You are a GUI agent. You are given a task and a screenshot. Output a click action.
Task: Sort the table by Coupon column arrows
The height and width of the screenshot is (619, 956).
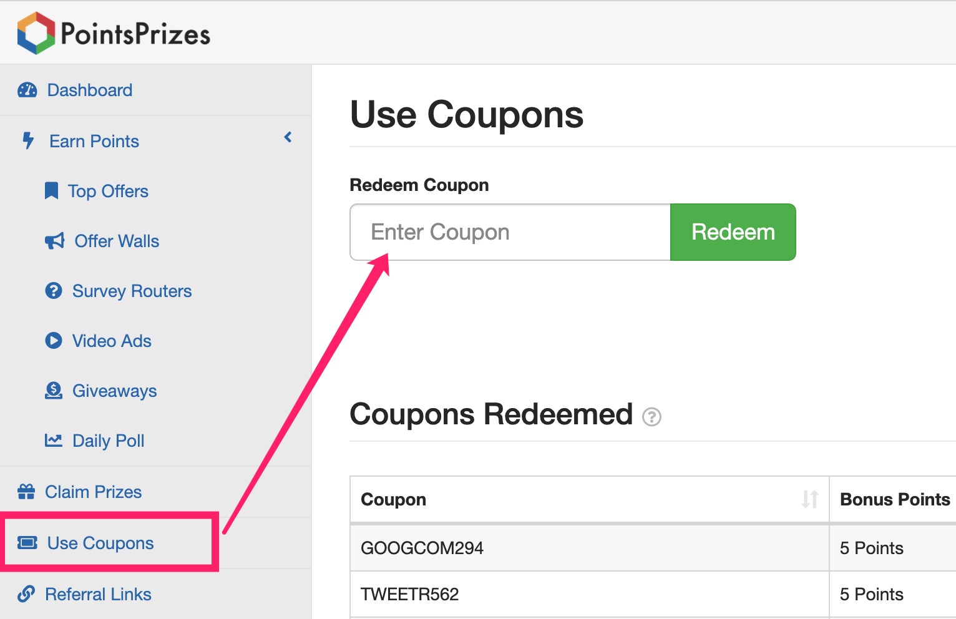[x=810, y=499]
